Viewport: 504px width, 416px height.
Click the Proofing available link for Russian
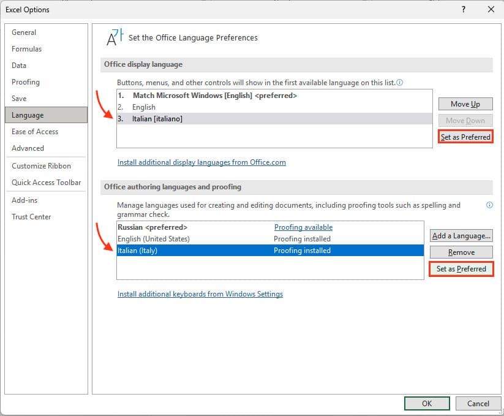click(303, 227)
